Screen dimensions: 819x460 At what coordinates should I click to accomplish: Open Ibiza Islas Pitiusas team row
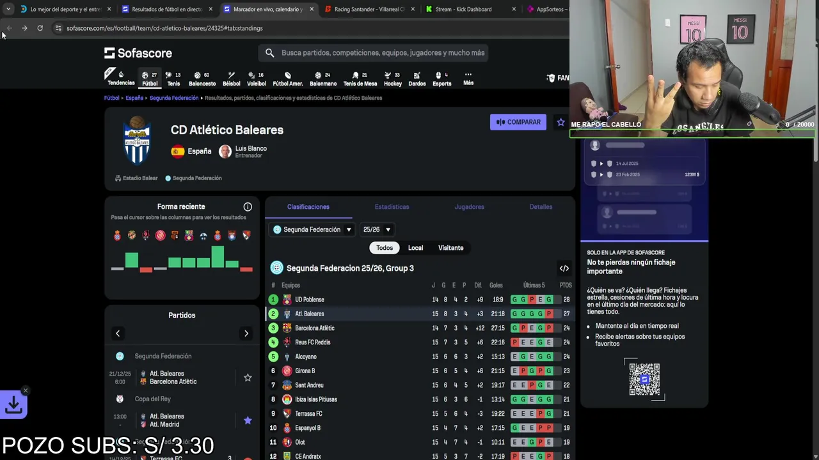click(420, 399)
